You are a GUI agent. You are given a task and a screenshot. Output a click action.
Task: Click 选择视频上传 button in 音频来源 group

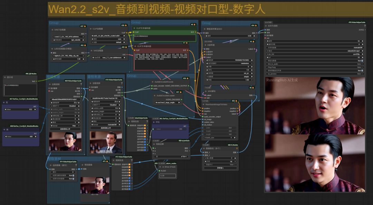tap(106, 128)
